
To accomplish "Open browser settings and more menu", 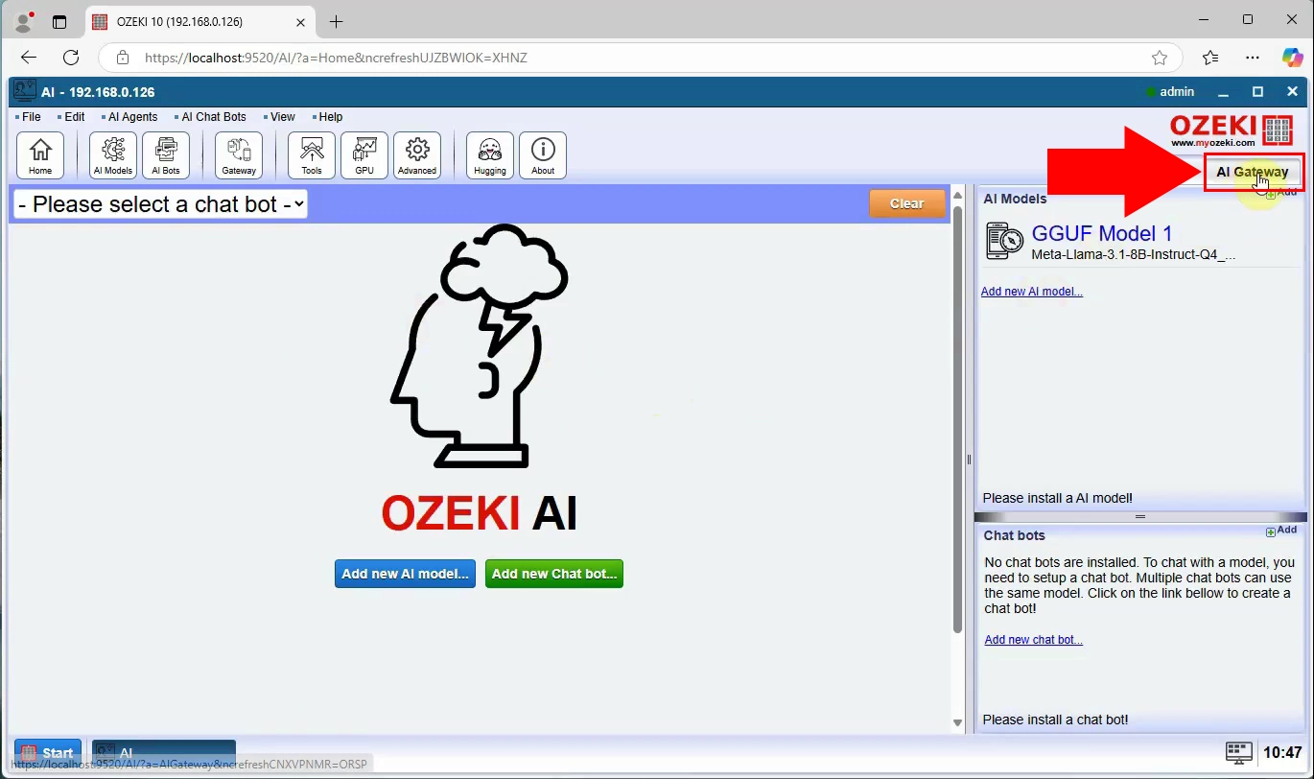I will [x=1253, y=58].
